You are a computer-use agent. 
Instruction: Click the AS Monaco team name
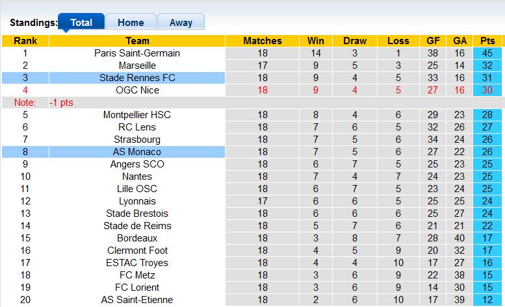point(137,152)
